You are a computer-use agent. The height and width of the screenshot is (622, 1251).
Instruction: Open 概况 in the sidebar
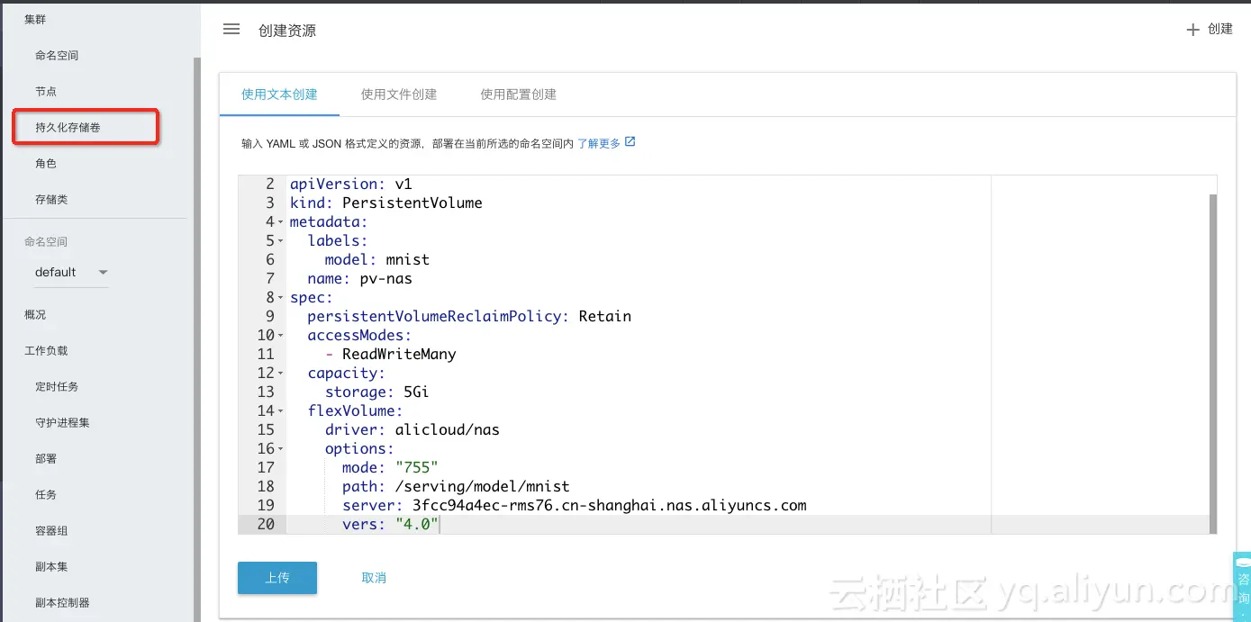coord(35,315)
